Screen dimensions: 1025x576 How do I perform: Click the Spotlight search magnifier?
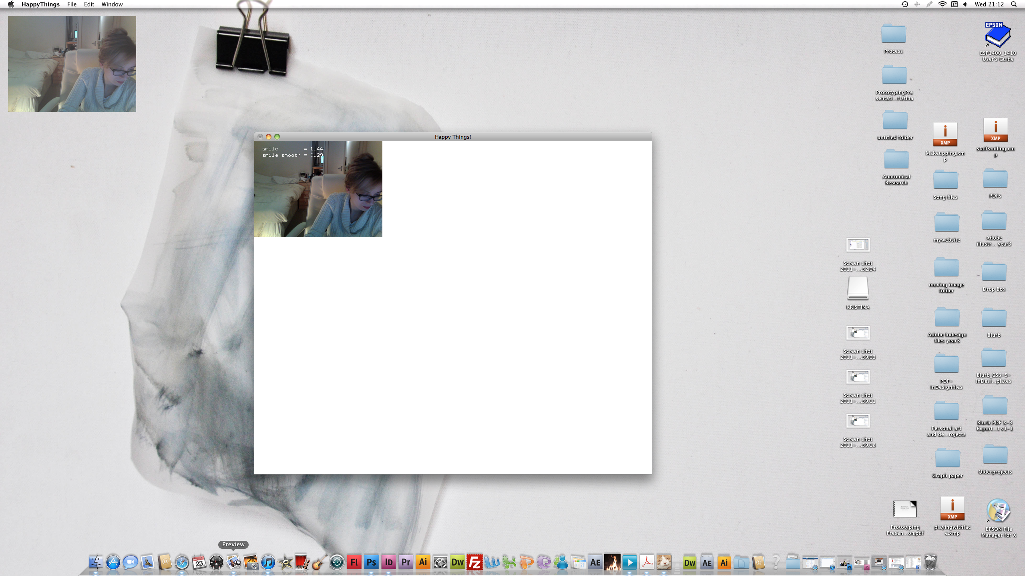point(1014,4)
